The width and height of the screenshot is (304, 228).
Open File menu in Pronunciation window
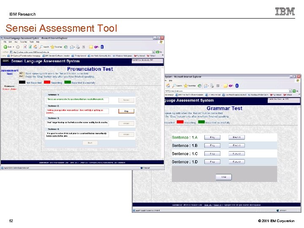5,42
